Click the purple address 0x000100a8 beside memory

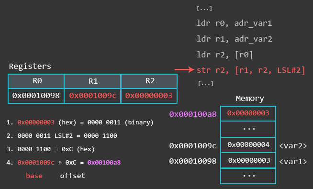click(193, 114)
